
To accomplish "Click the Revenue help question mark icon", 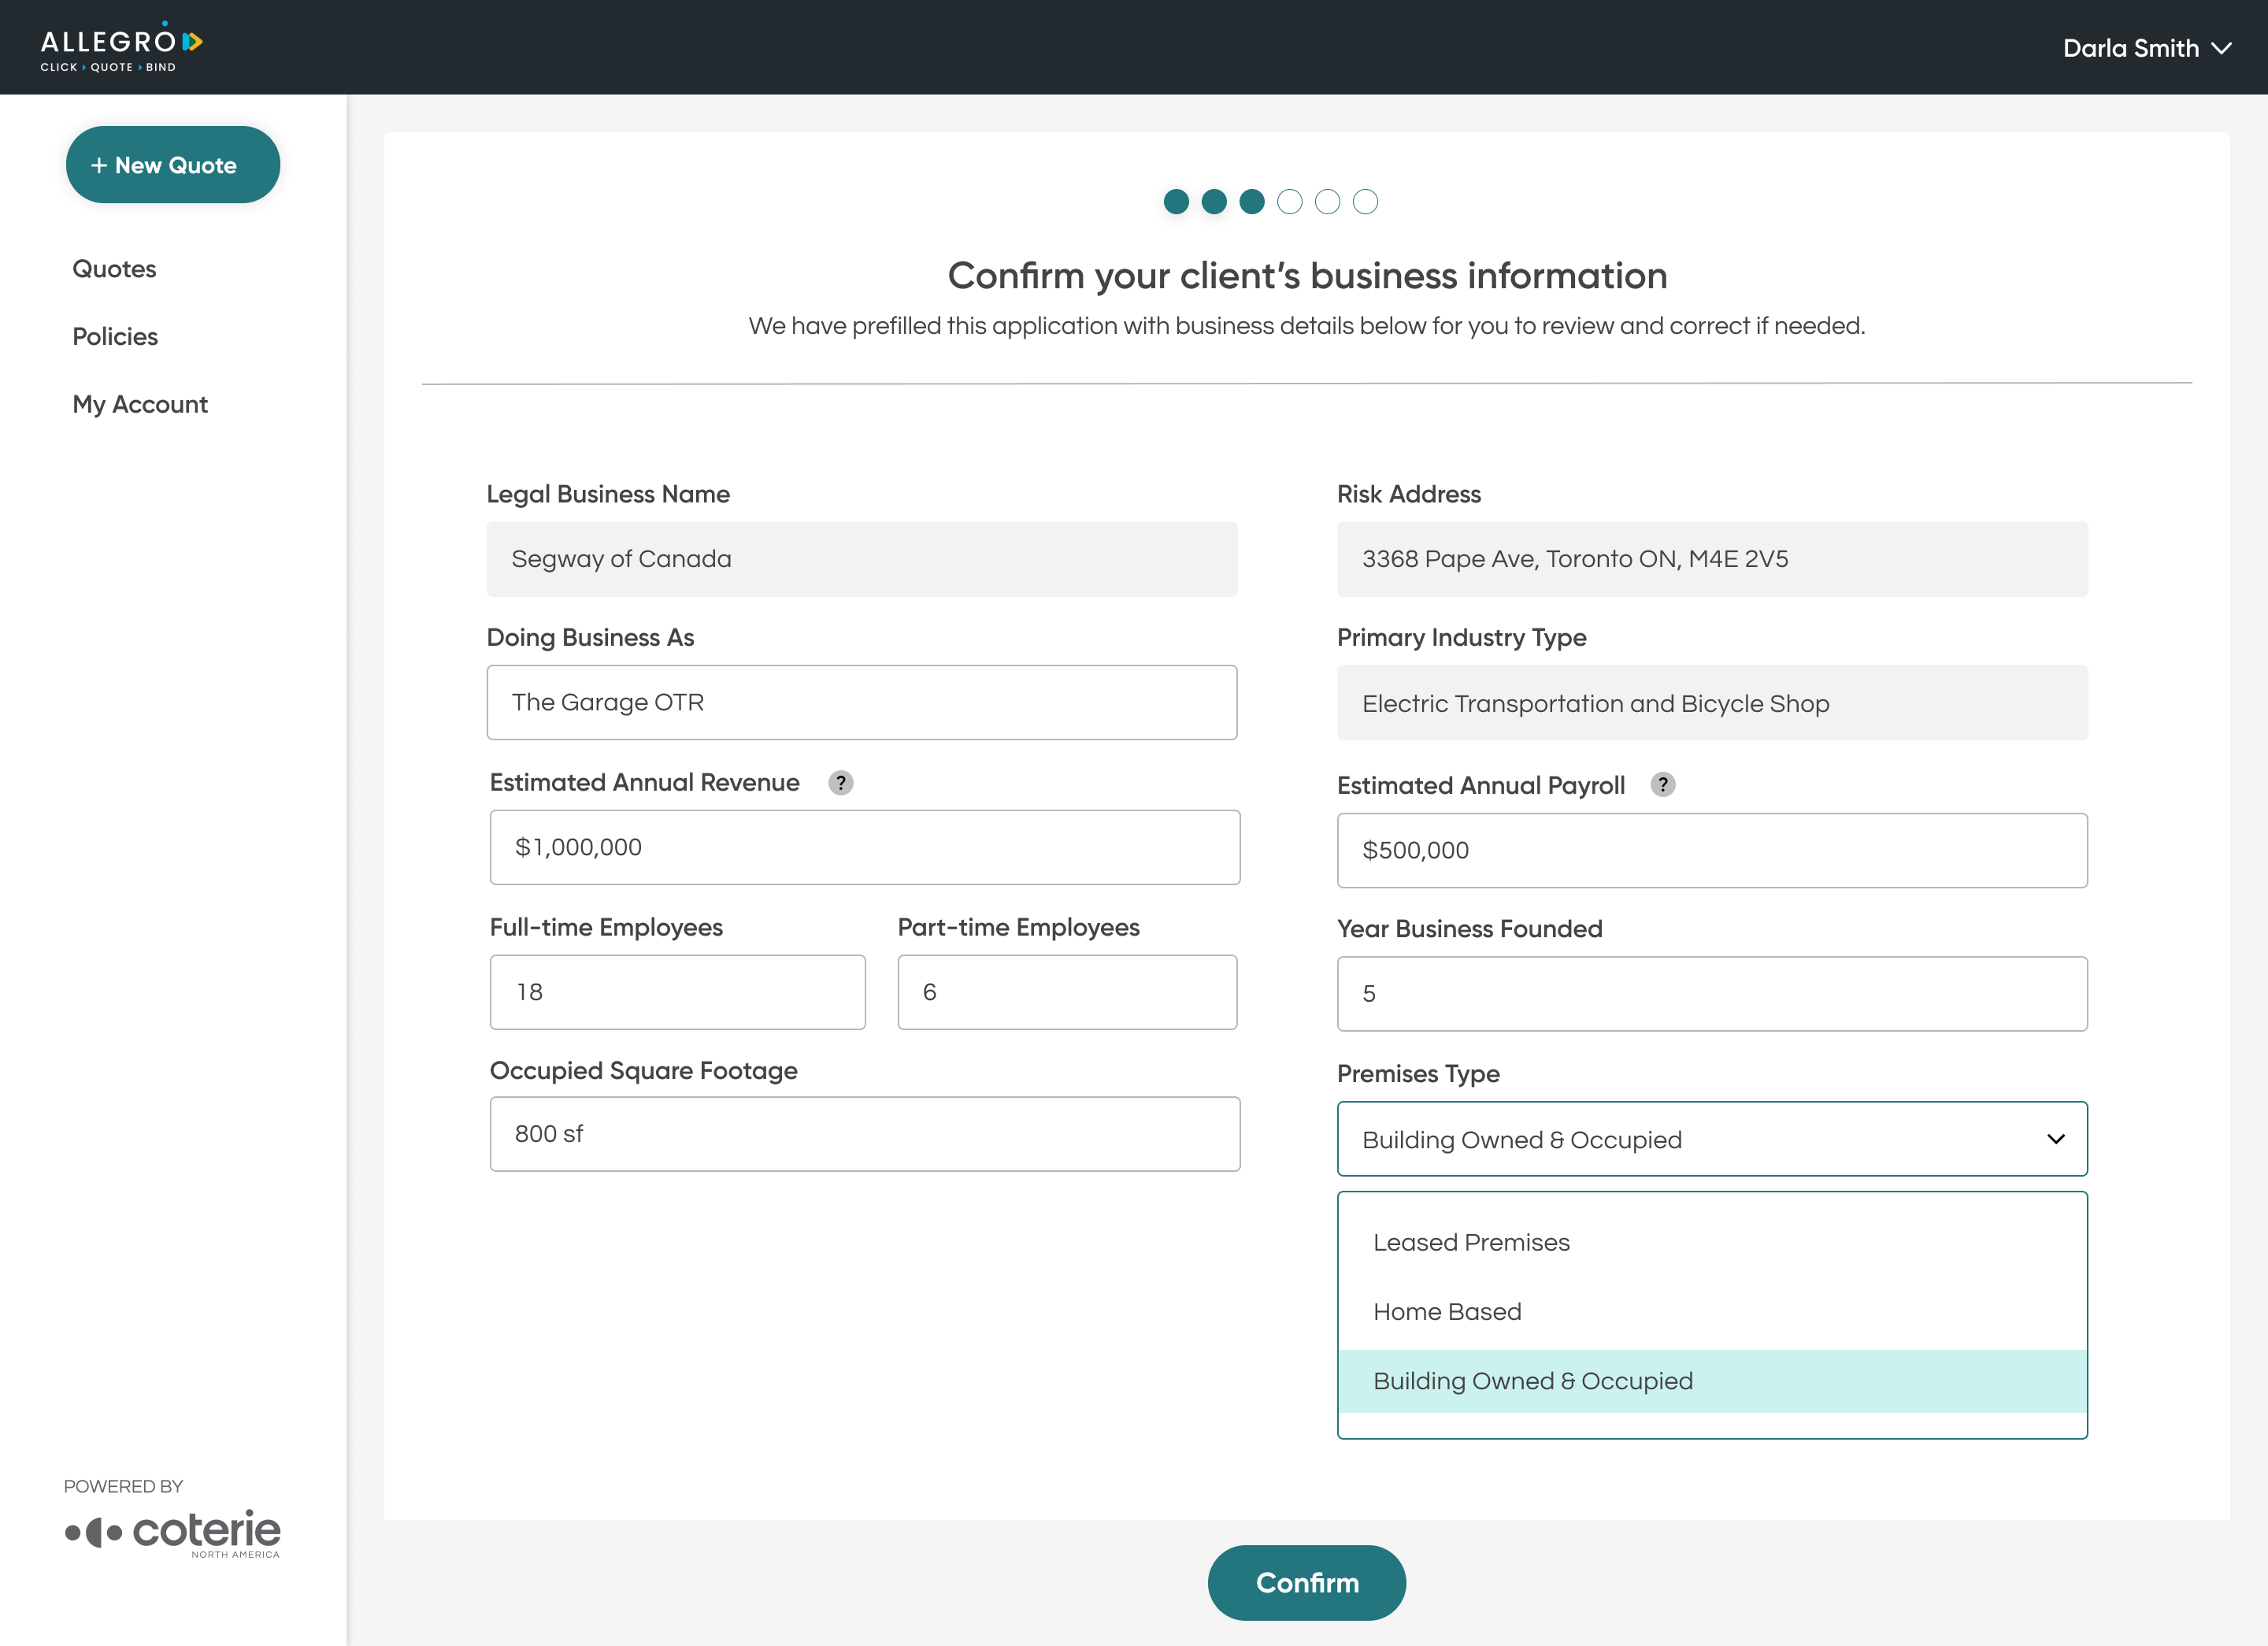I will pyautogui.click(x=840, y=783).
